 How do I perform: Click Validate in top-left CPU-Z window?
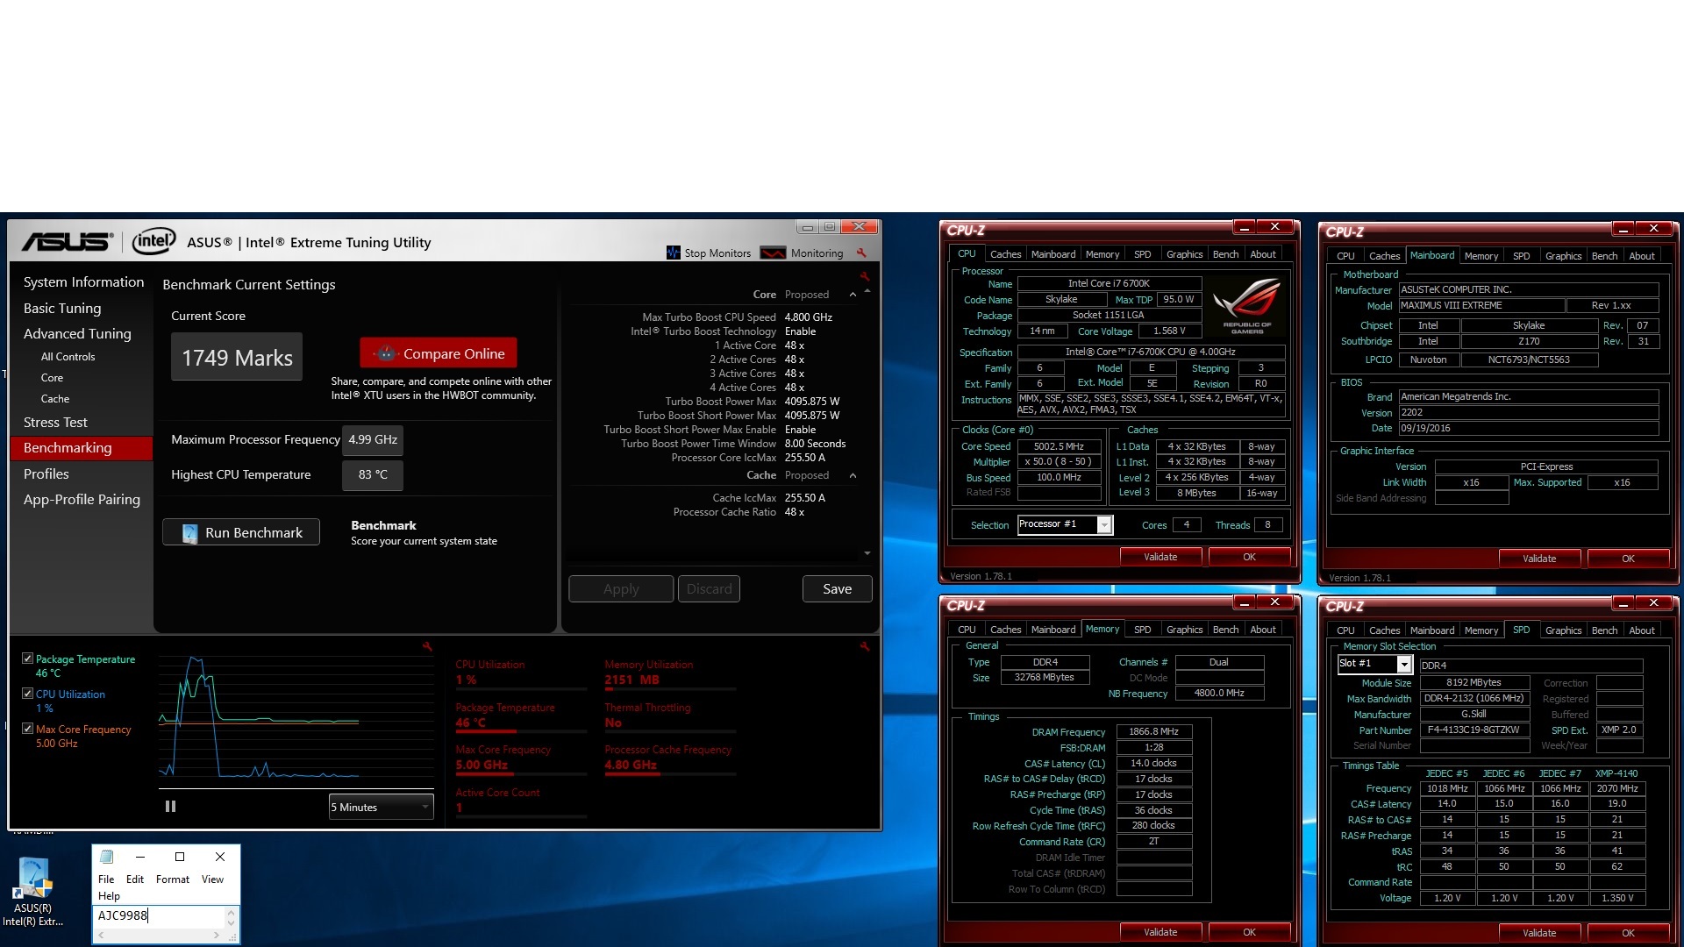click(x=1160, y=557)
